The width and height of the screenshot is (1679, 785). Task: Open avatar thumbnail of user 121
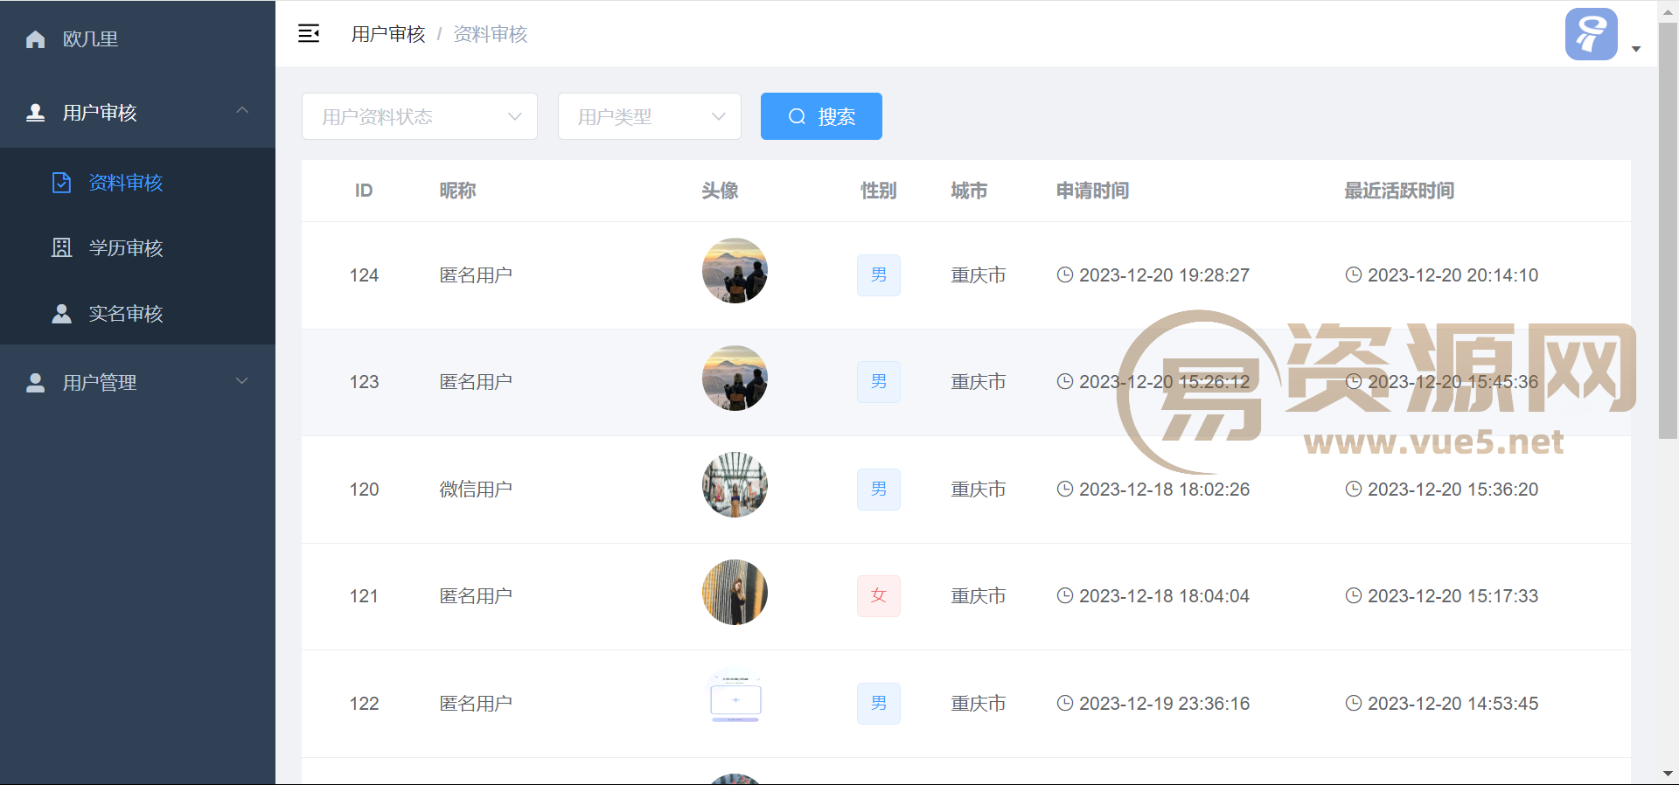(735, 592)
